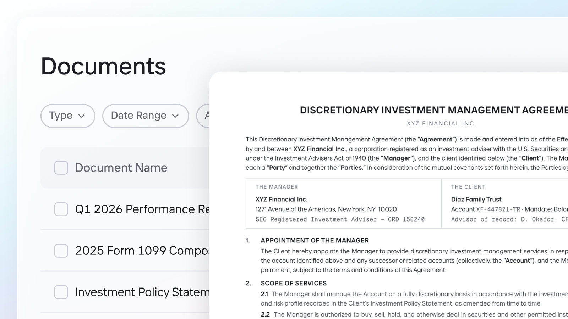568x319 pixels.
Task: Select the Advisor of record line
Action: tap(509, 219)
